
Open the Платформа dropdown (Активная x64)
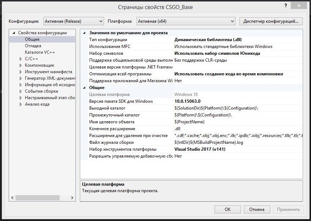coord(186,21)
